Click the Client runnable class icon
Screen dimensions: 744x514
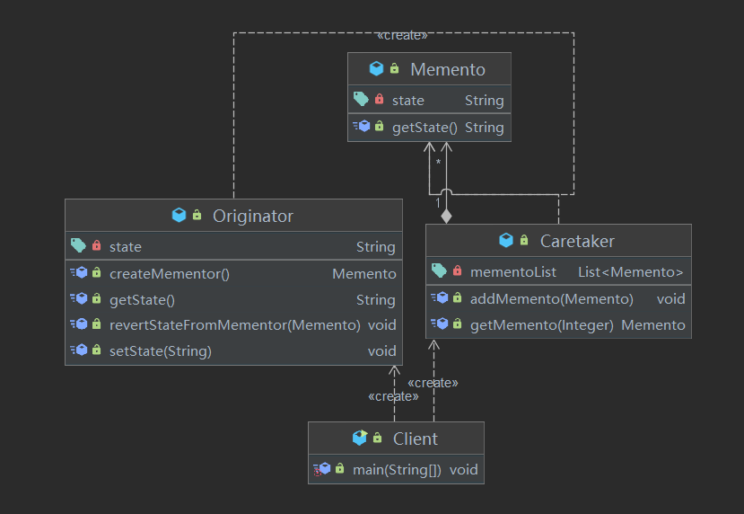[x=360, y=438]
